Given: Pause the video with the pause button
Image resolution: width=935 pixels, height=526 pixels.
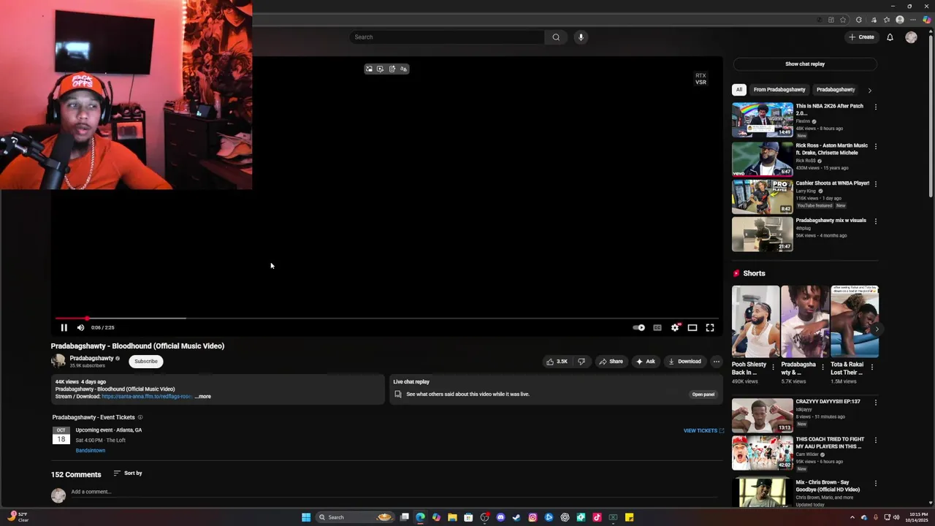Looking at the screenshot, I should coord(64,327).
